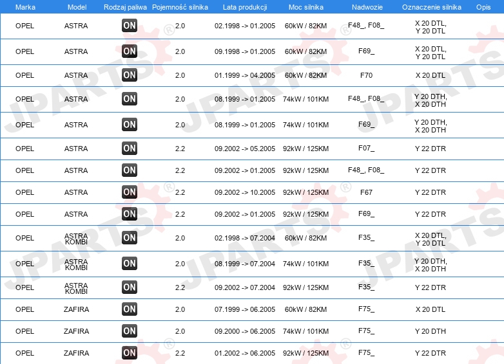Click the F07_ body code cell

[367, 149]
